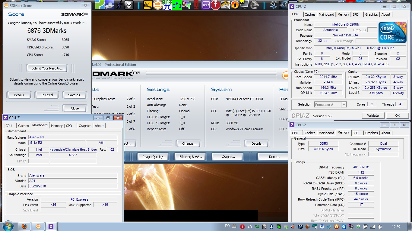Click Submit Your Results button
The height and width of the screenshot is (231, 412).
point(47,68)
